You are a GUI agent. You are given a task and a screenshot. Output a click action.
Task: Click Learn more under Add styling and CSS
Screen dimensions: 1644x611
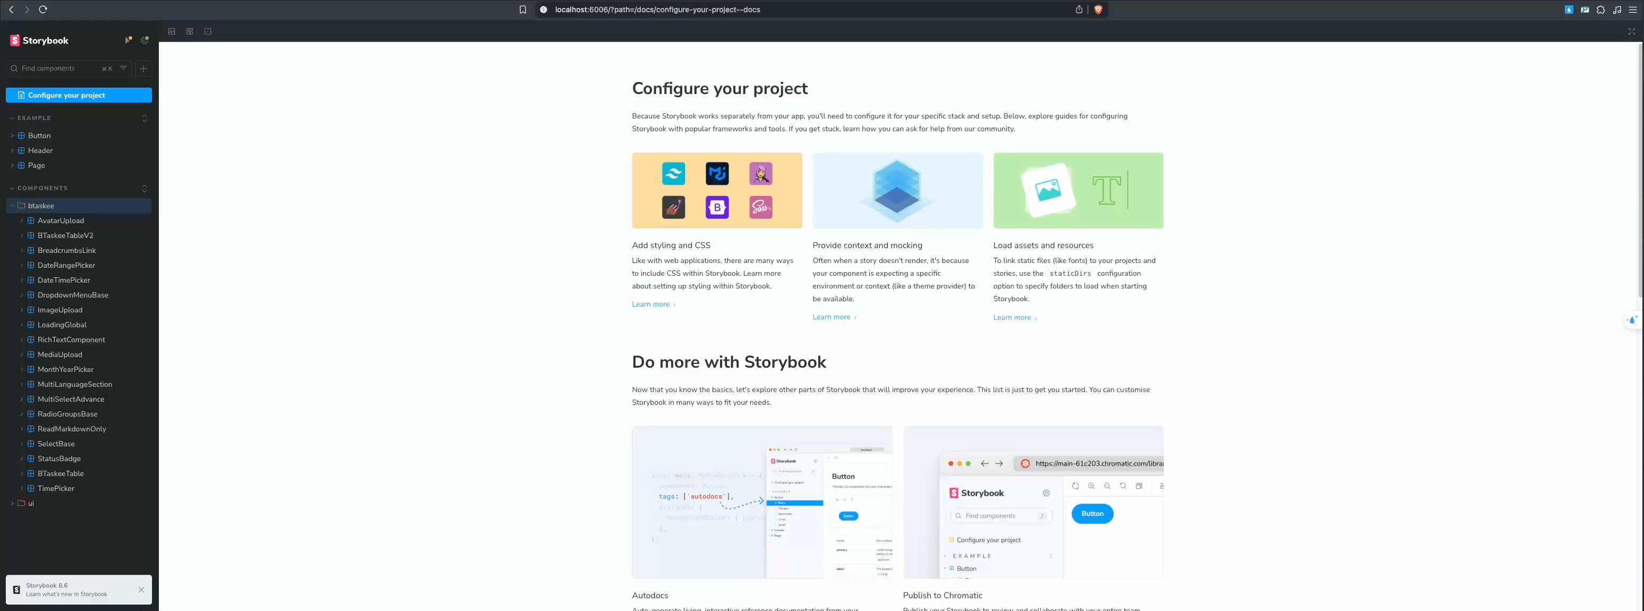click(654, 304)
